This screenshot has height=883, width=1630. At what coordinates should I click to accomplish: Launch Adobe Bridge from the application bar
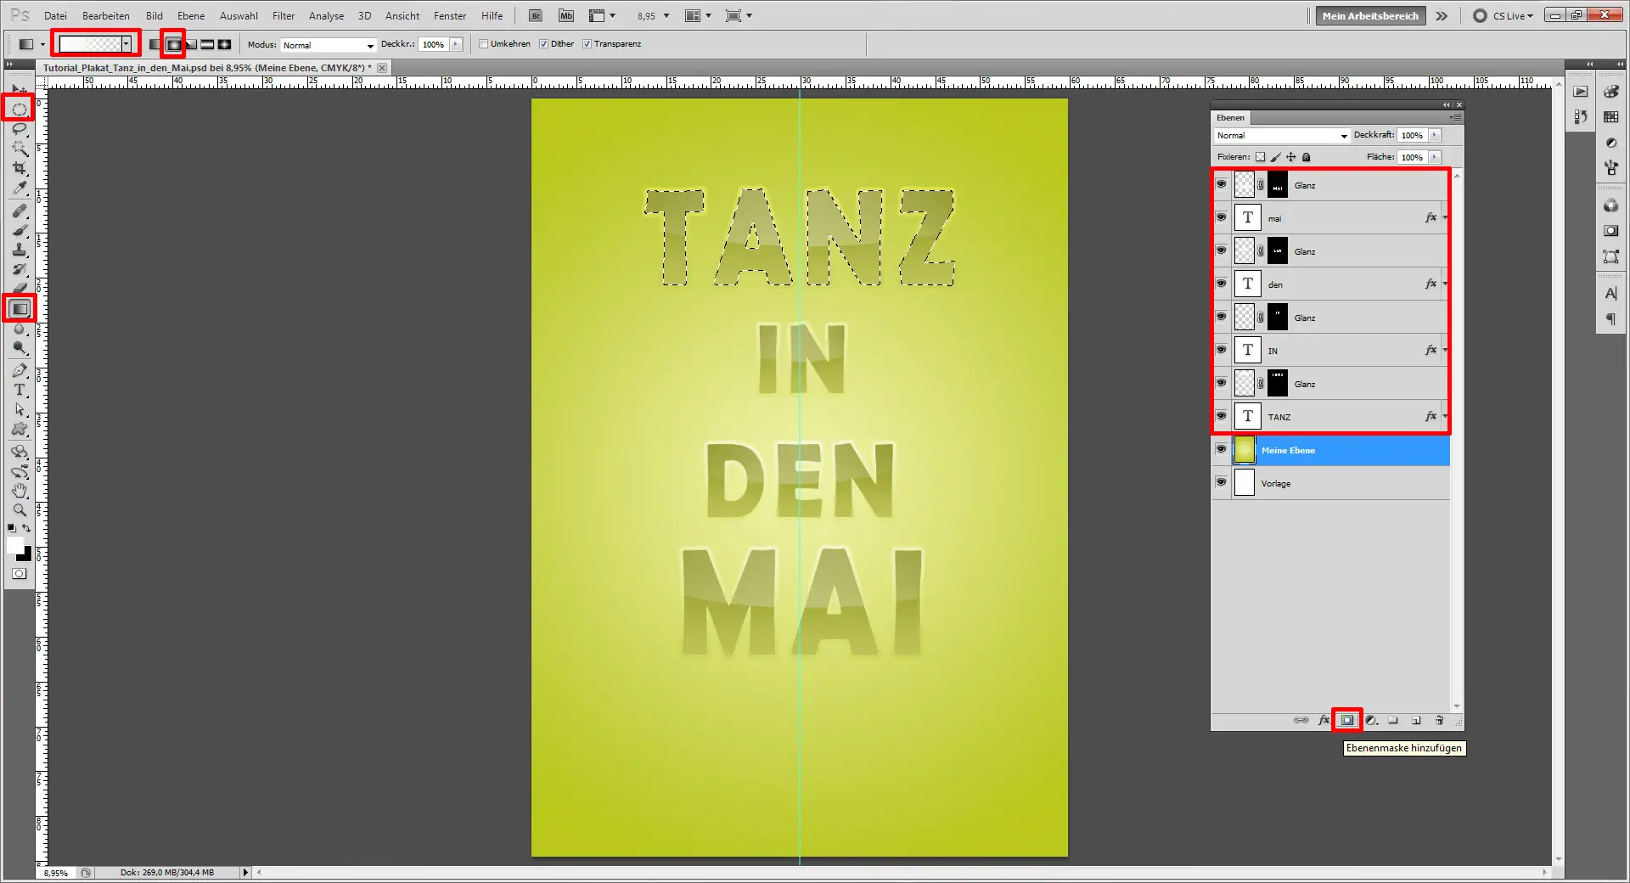pyautogui.click(x=534, y=15)
